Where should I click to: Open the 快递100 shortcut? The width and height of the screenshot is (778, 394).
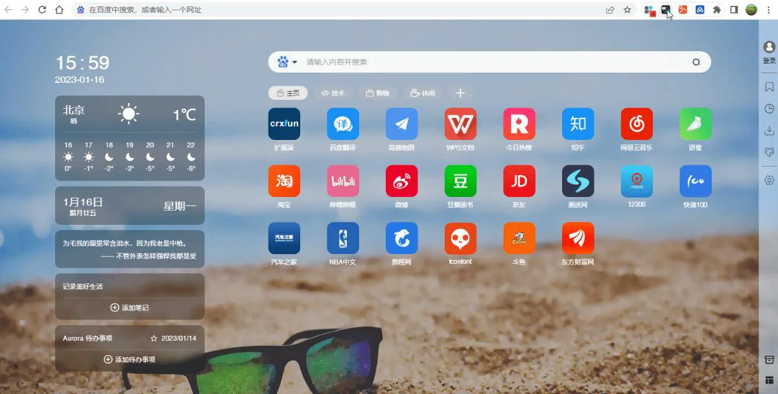tap(696, 181)
